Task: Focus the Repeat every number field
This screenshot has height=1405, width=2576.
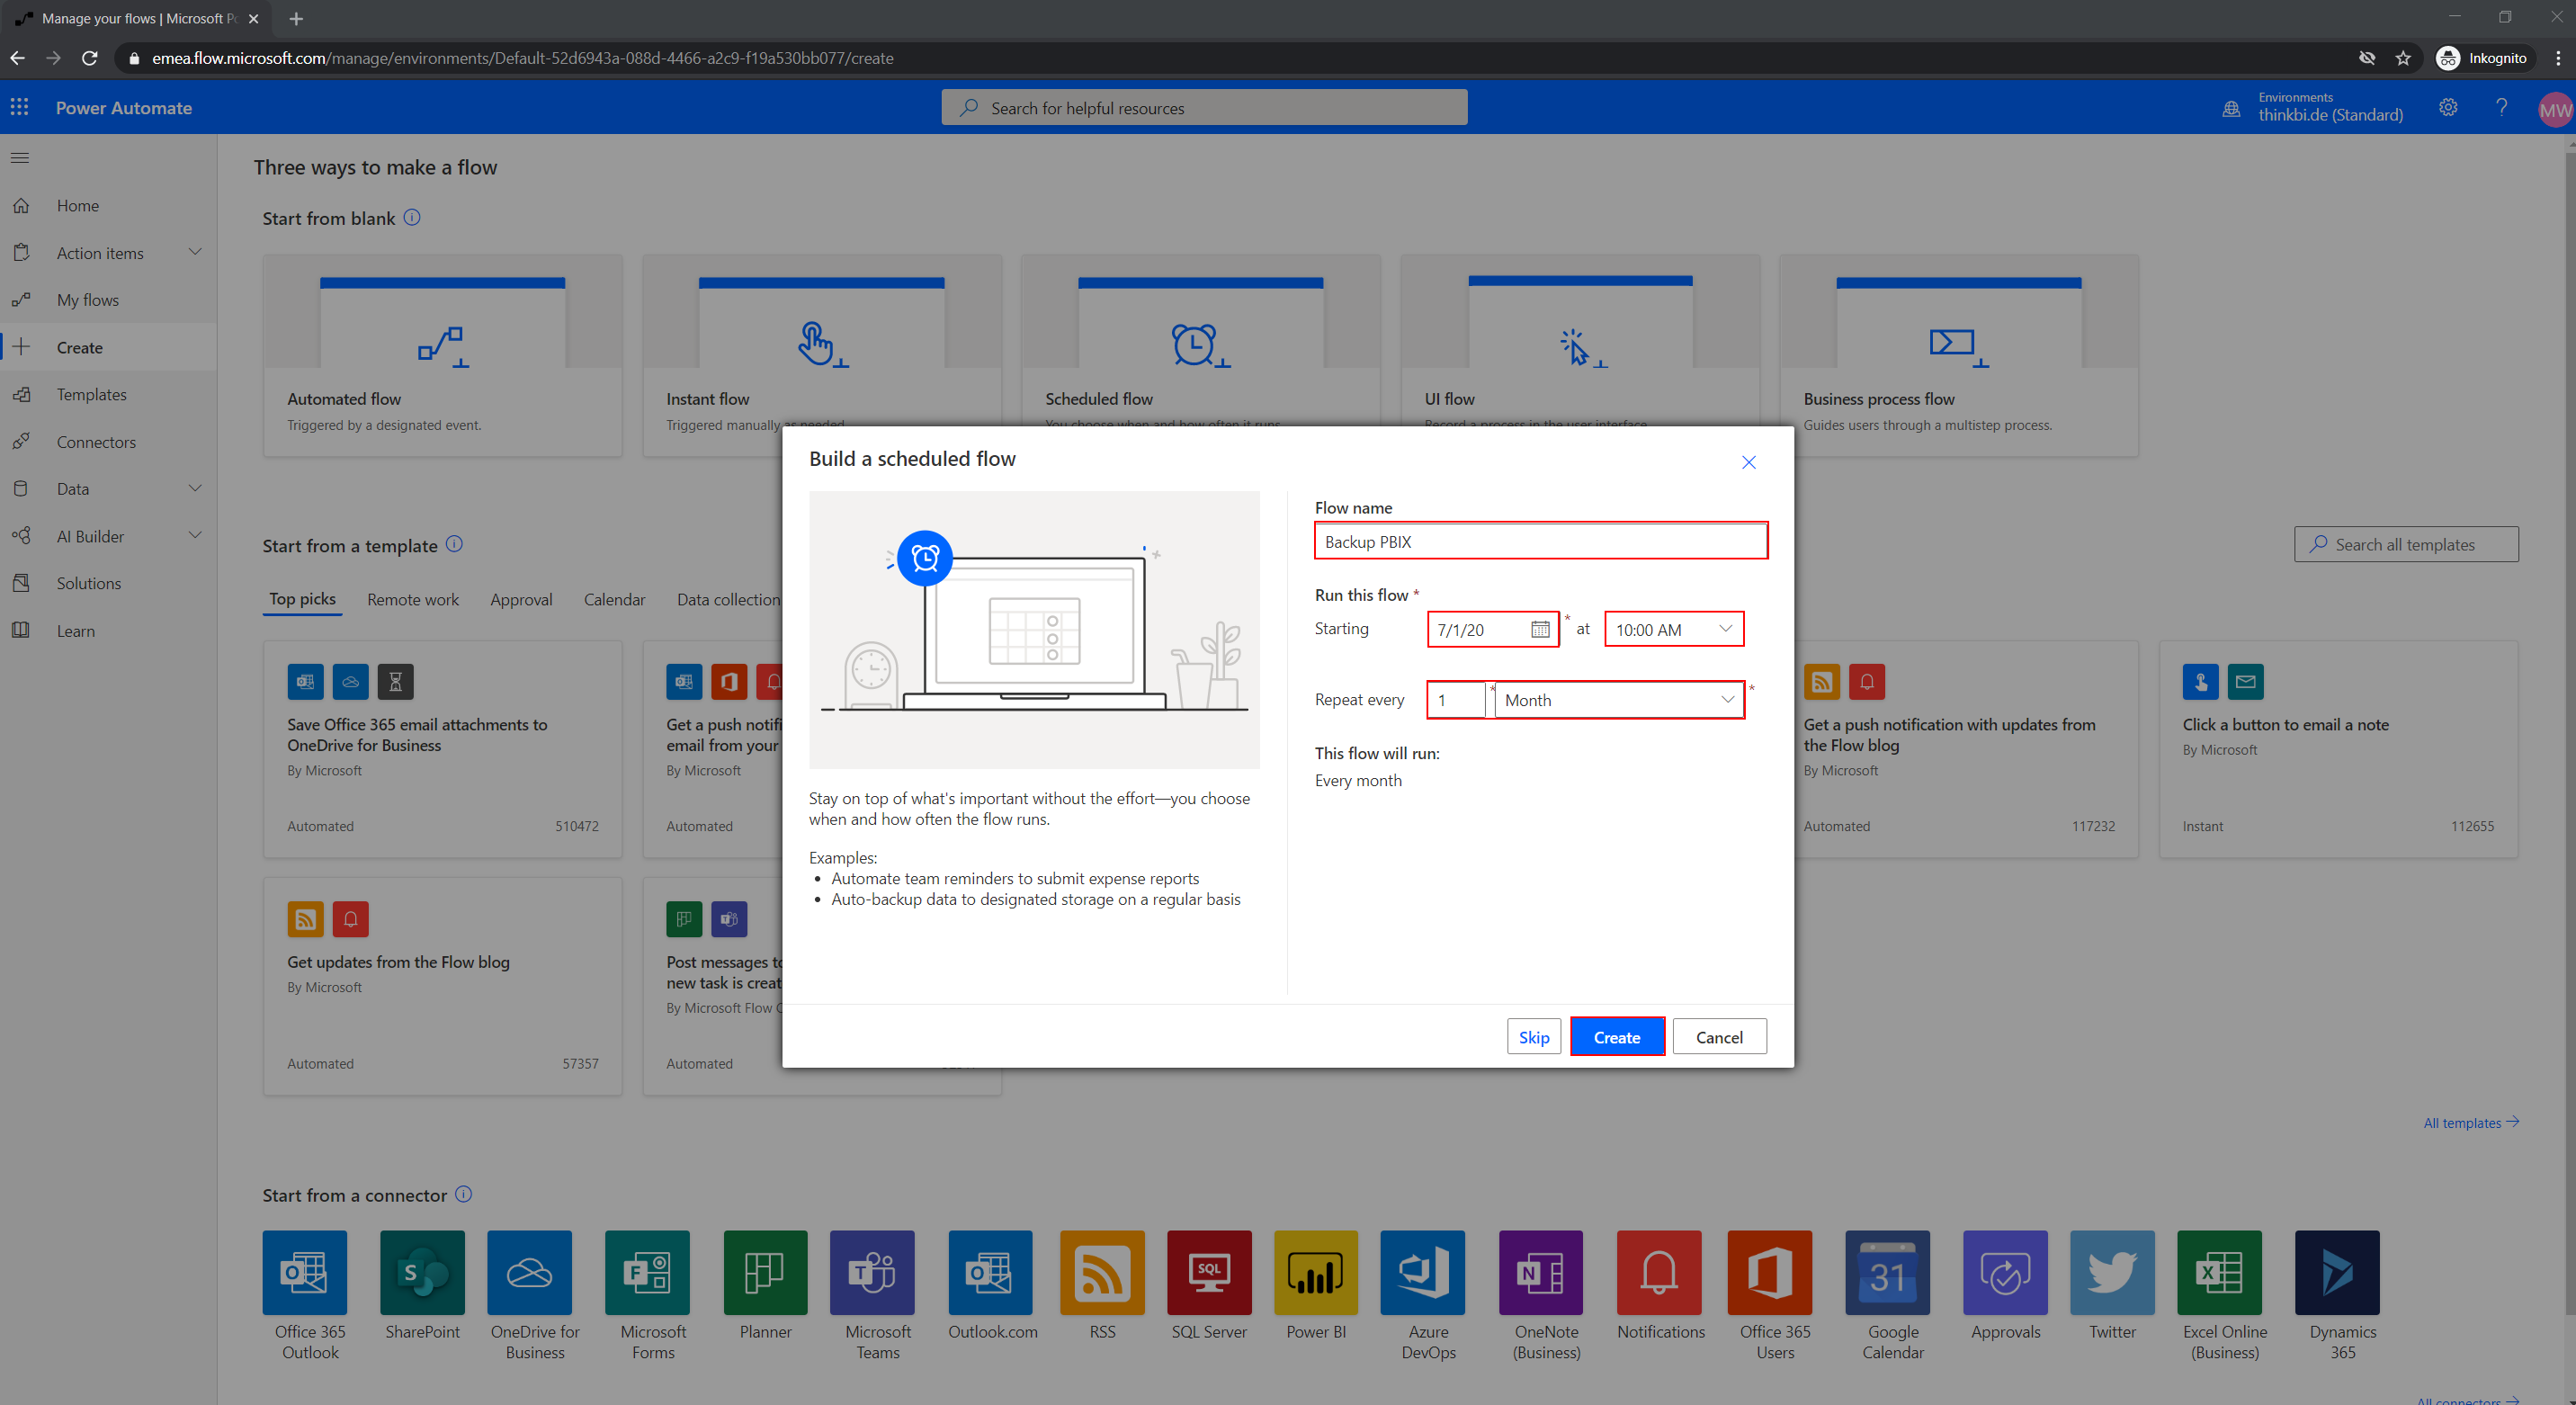Action: (x=1458, y=699)
